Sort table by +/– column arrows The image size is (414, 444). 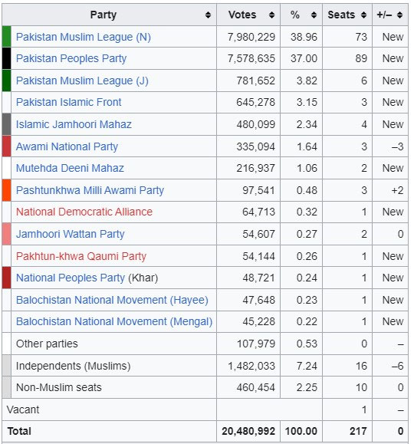[x=399, y=15]
